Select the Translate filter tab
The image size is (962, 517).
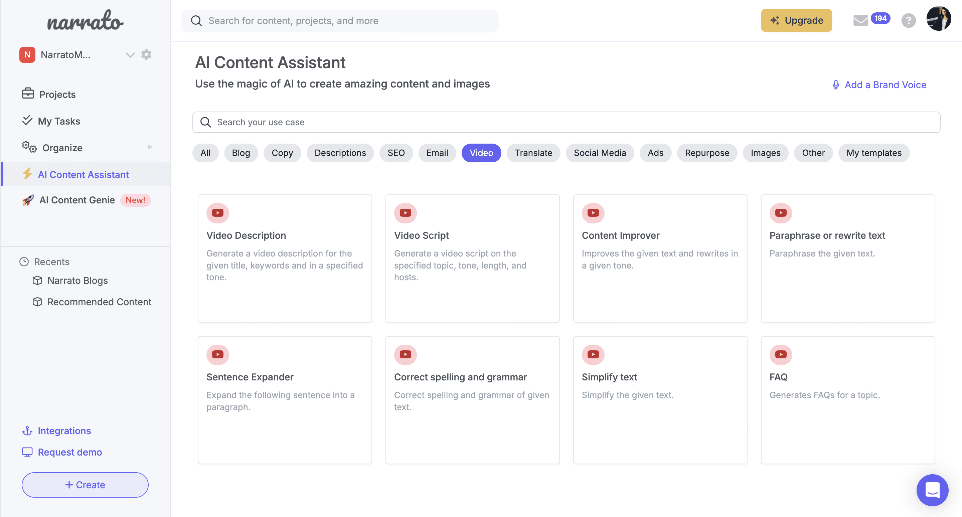tap(533, 153)
